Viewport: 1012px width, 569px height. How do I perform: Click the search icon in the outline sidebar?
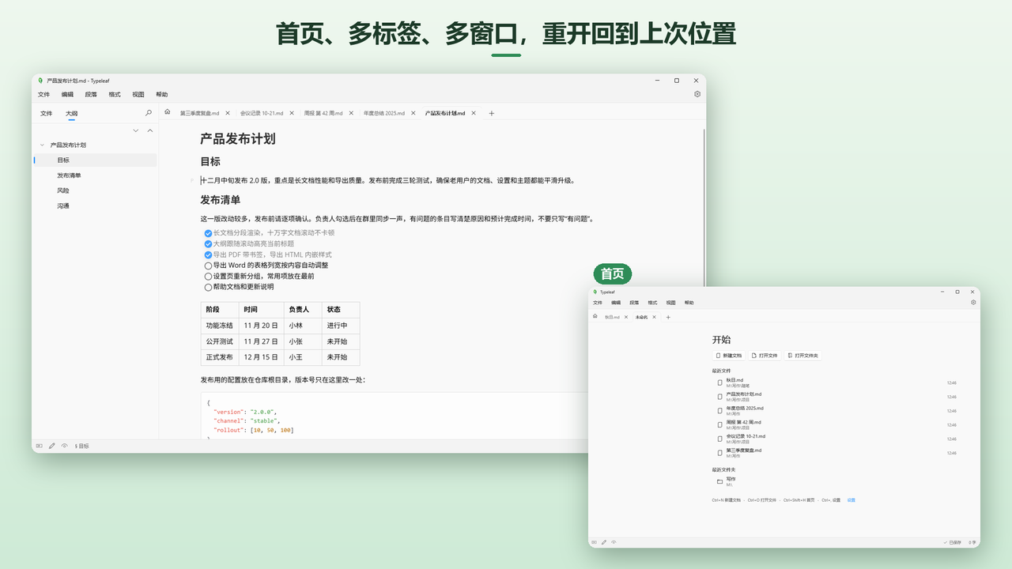149,113
